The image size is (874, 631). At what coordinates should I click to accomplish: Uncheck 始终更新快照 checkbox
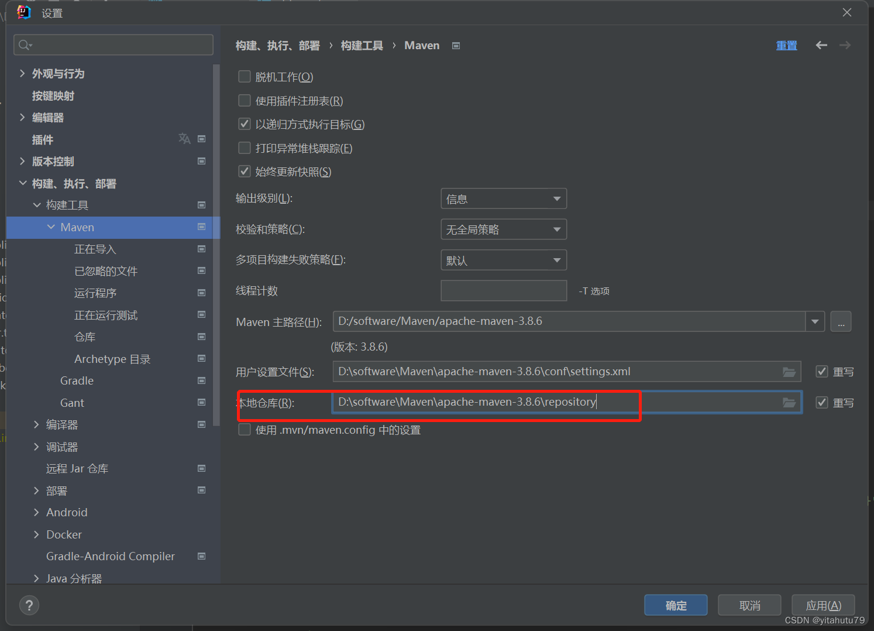(245, 172)
